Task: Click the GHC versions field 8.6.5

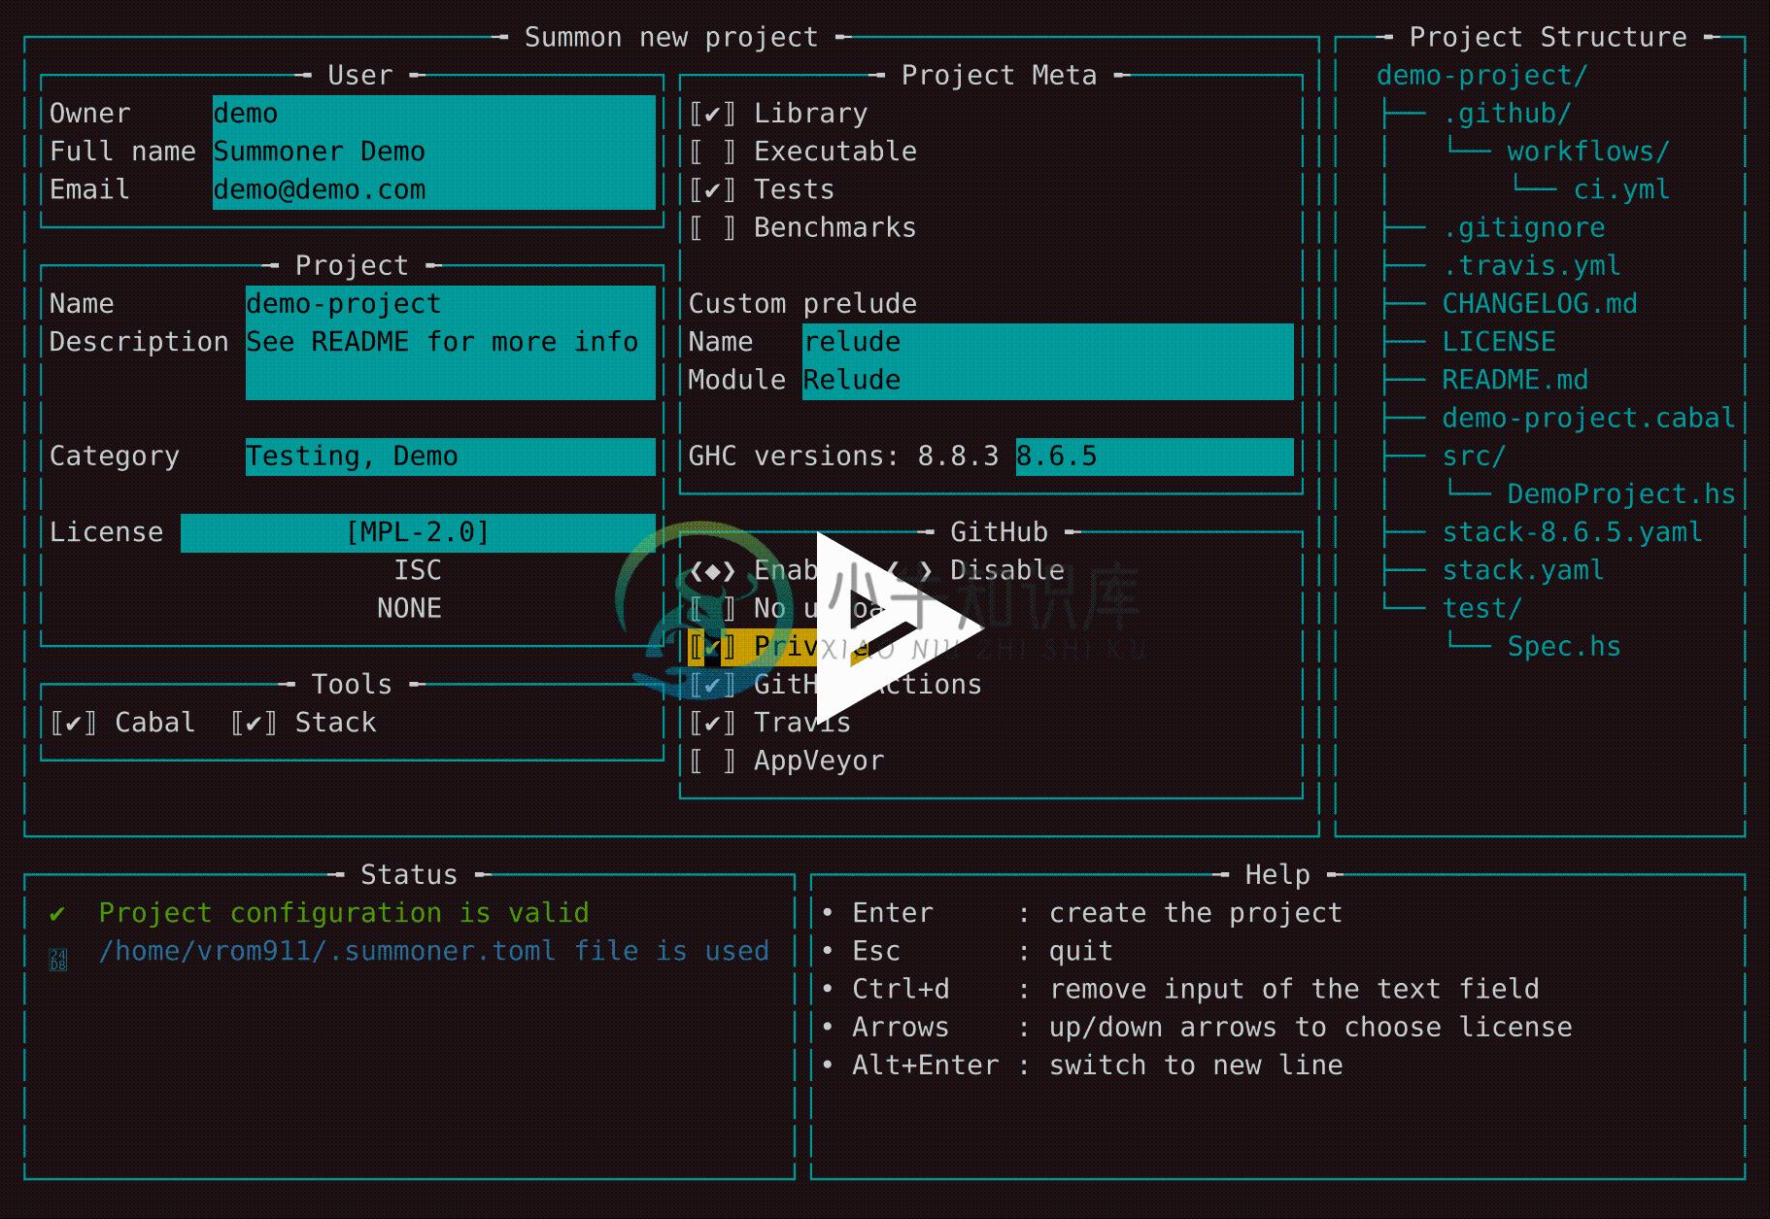Action: 1155,457
